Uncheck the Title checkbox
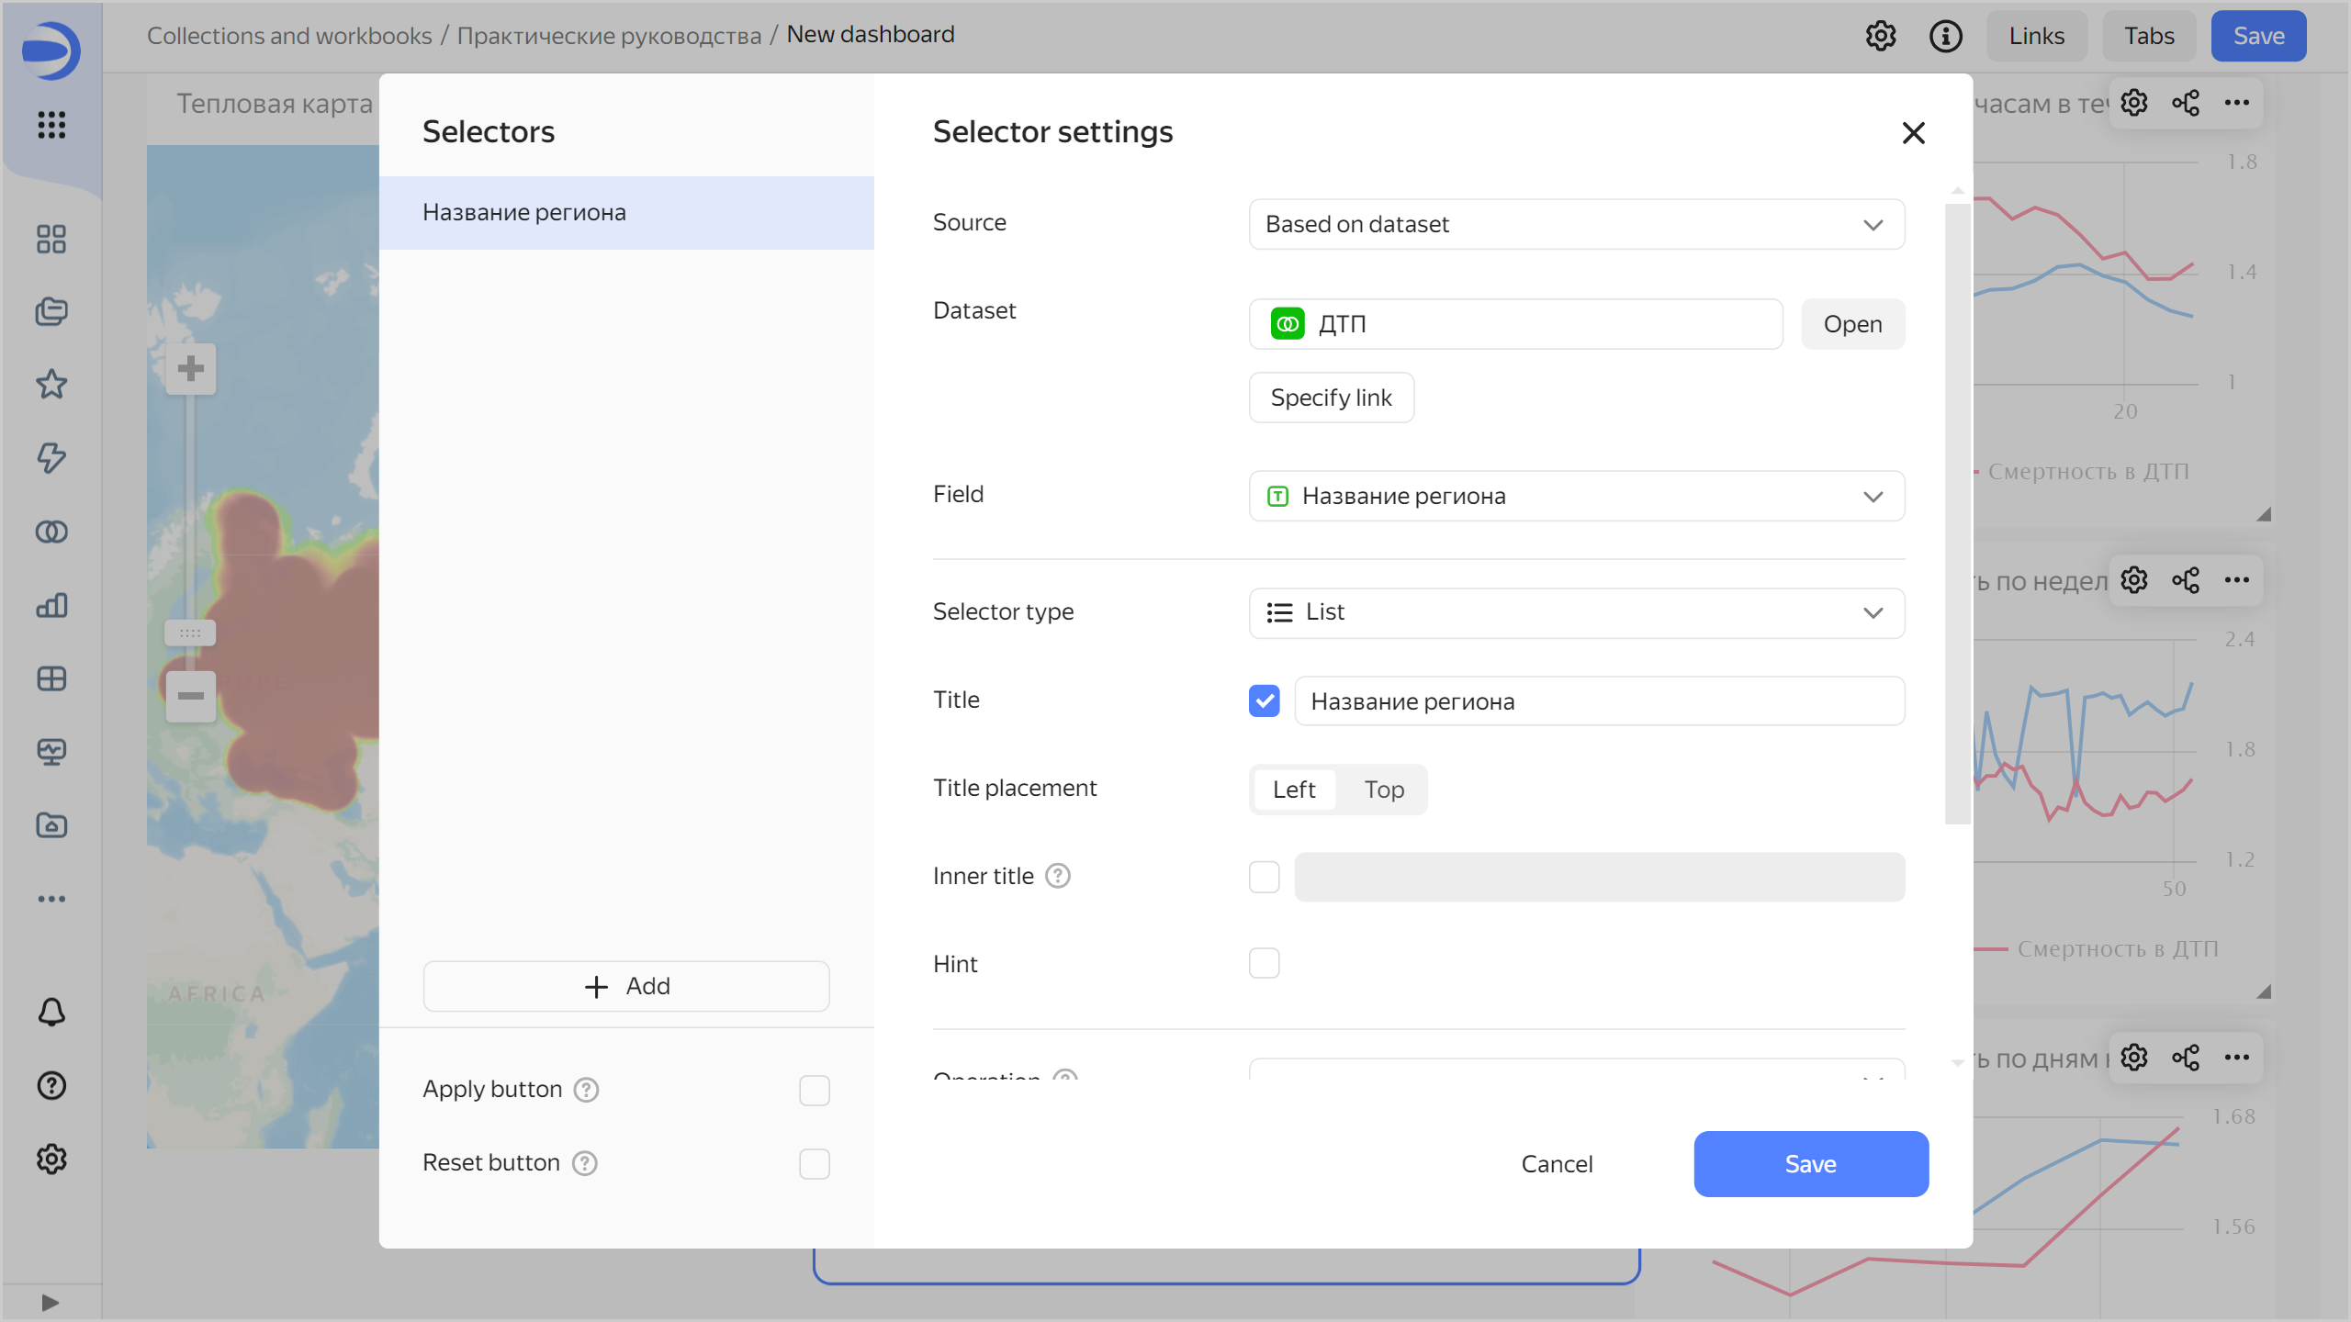This screenshot has height=1322, width=2351. (x=1264, y=700)
